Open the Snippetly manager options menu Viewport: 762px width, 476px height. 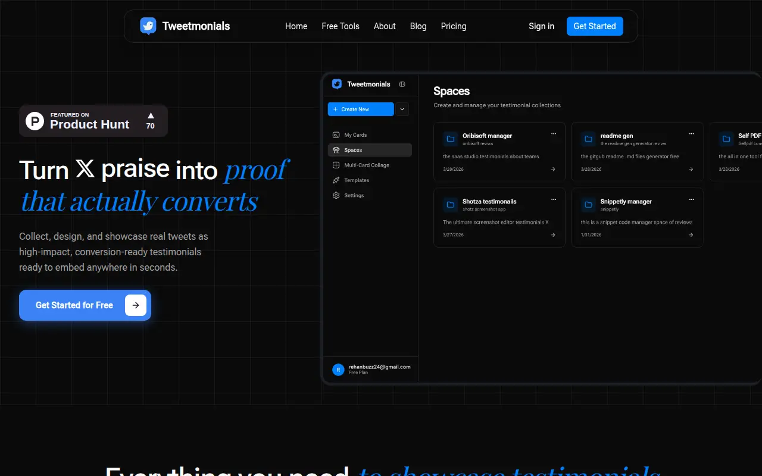[692, 199]
